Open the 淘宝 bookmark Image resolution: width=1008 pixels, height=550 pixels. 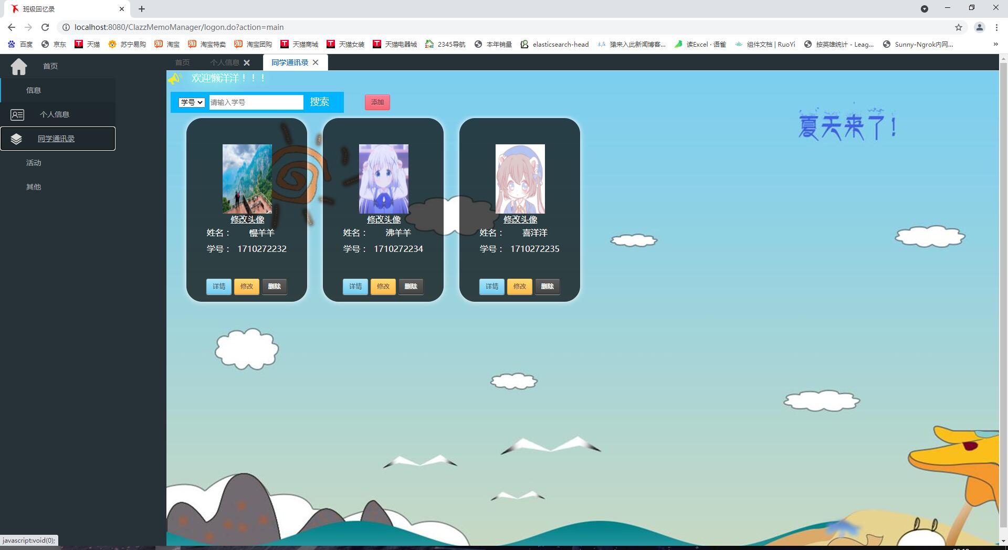point(167,44)
